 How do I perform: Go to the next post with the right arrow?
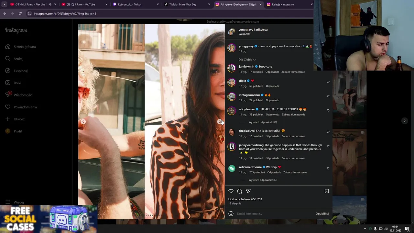[404, 121]
